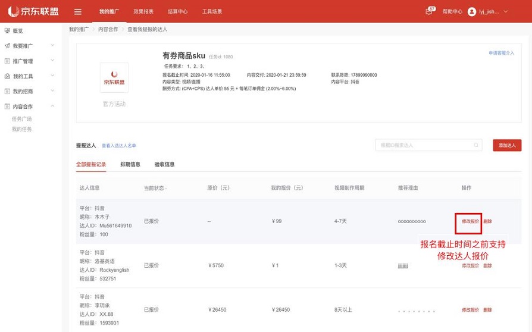Screen dimensions: 532x332
Task: Toggle the hamburger menu icon
Action: pos(78,12)
